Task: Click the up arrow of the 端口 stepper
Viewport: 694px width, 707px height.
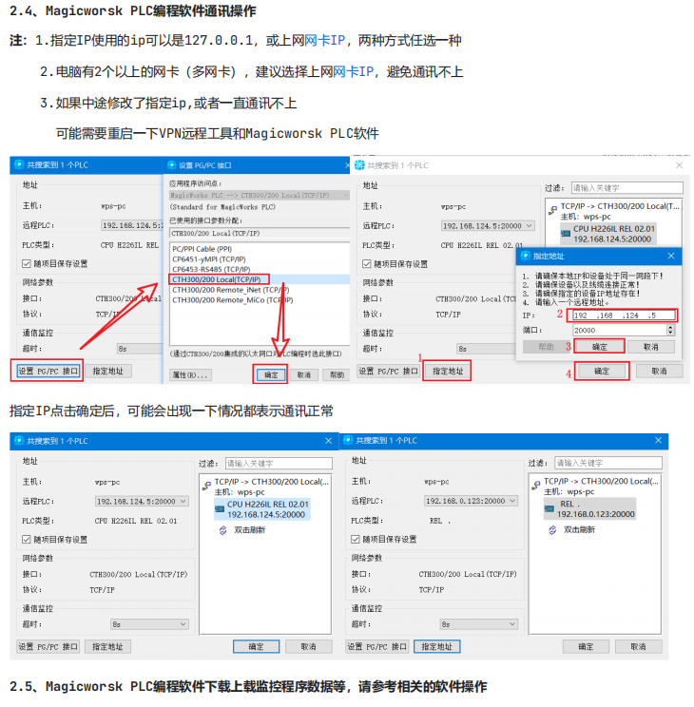Action: click(x=670, y=327)
